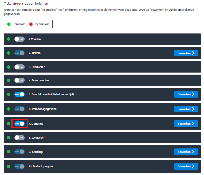This screenshot has height=175, width=204.
Task: Switch off the Donaties step toggle
Action: [20, 124]
